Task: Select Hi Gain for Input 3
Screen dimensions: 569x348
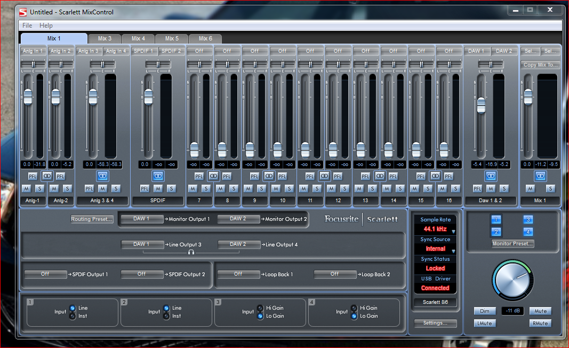Action: tap(260, 308)
